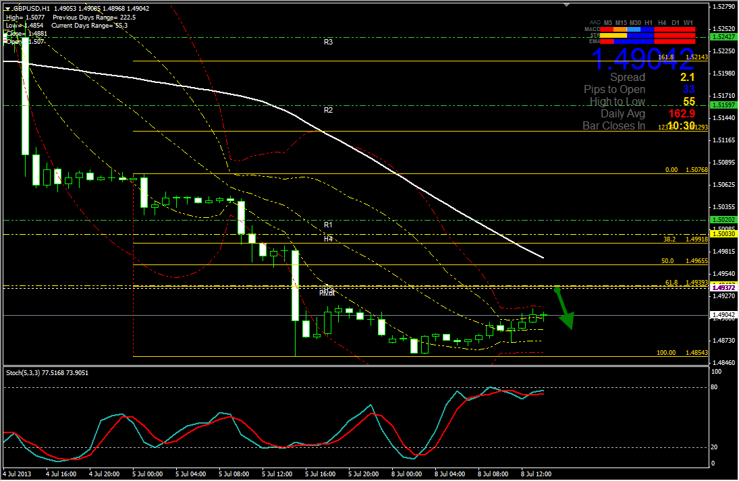Click the EMA row label in dashboard
The height and width of the screenshot is (481, 739).
pyautogui.click(x=595, y=41)
